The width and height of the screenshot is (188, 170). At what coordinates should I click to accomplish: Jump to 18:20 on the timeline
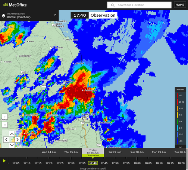(181, 163)
